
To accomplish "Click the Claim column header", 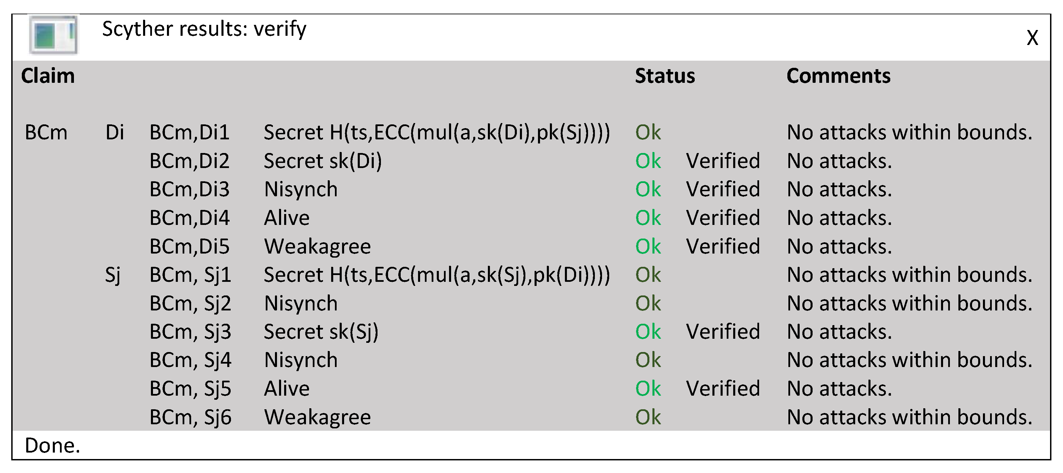I will point(48,76).
